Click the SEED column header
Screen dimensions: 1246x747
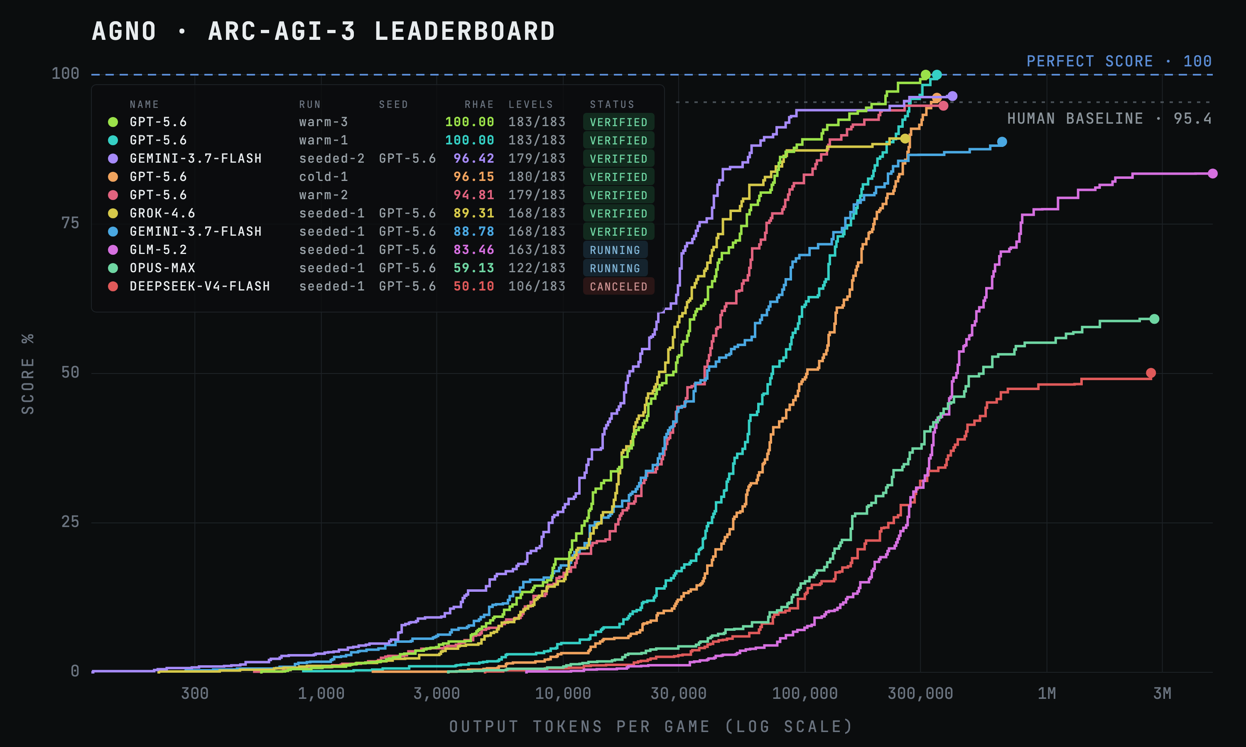tap(393, 105)
